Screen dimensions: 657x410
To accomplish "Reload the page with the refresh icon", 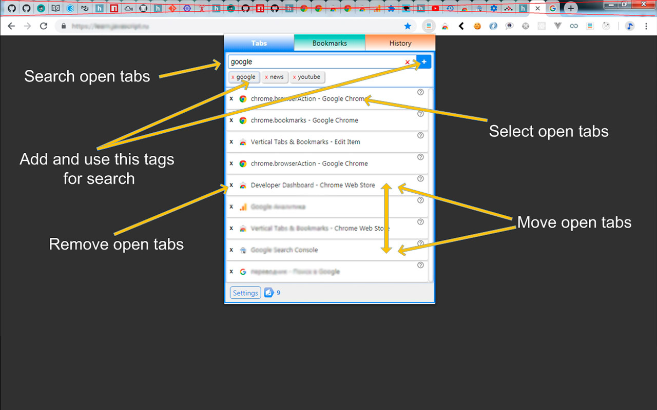I will [44, 26].
